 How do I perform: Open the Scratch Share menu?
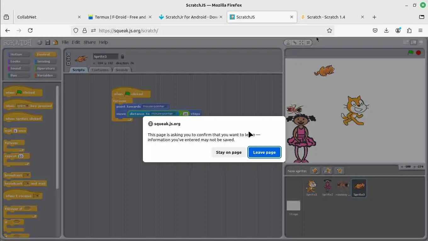point(90,42)
